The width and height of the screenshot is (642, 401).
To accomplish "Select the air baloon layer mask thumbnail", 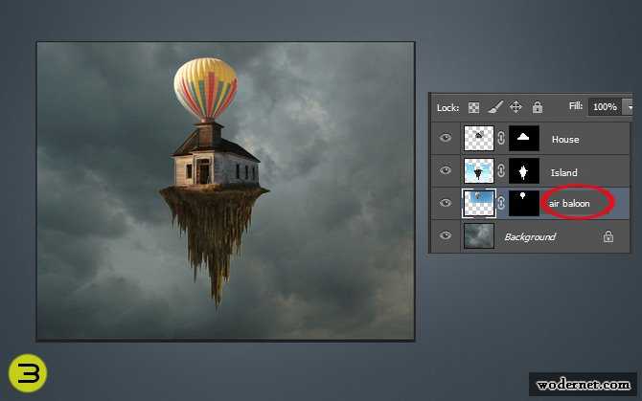I will (524, 204).
